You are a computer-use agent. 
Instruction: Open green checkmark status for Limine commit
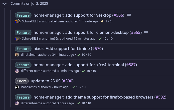coord(79,55)
